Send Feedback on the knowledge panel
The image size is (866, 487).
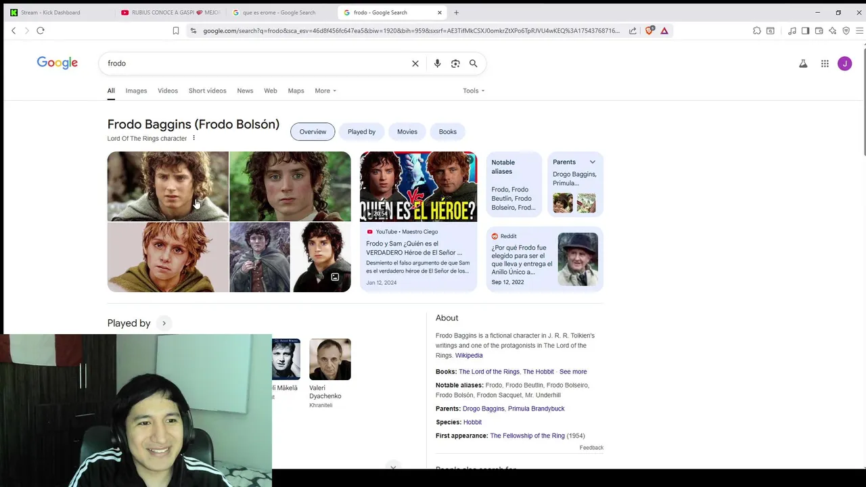coord(591,448)
